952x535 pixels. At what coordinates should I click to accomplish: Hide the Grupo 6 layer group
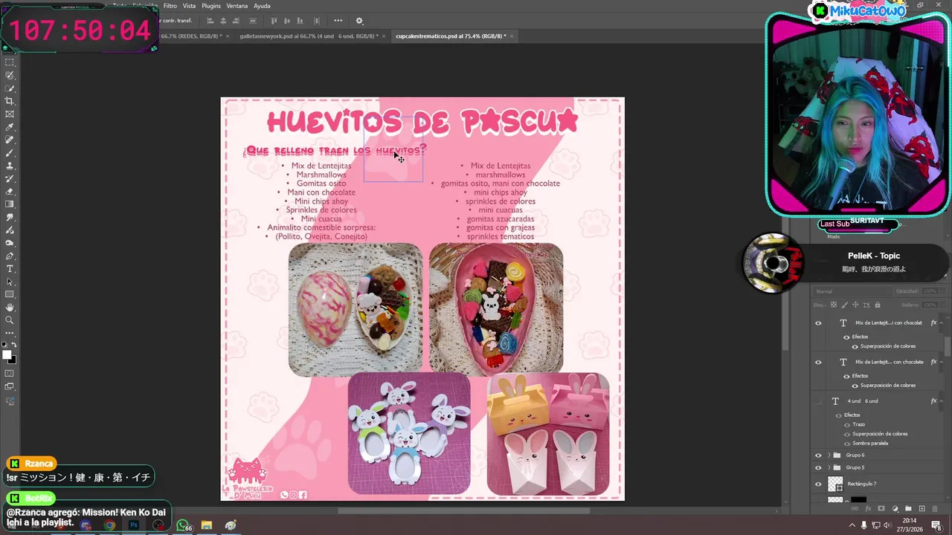(x=818, y=455)
